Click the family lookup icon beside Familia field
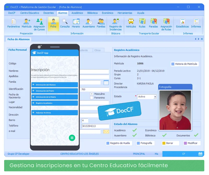 coord(106,83)
